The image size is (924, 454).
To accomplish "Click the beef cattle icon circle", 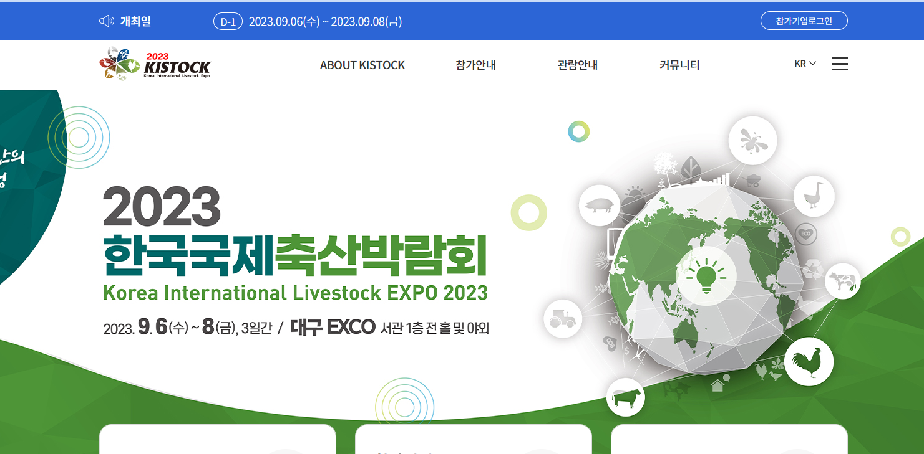I will pos(626,397).
